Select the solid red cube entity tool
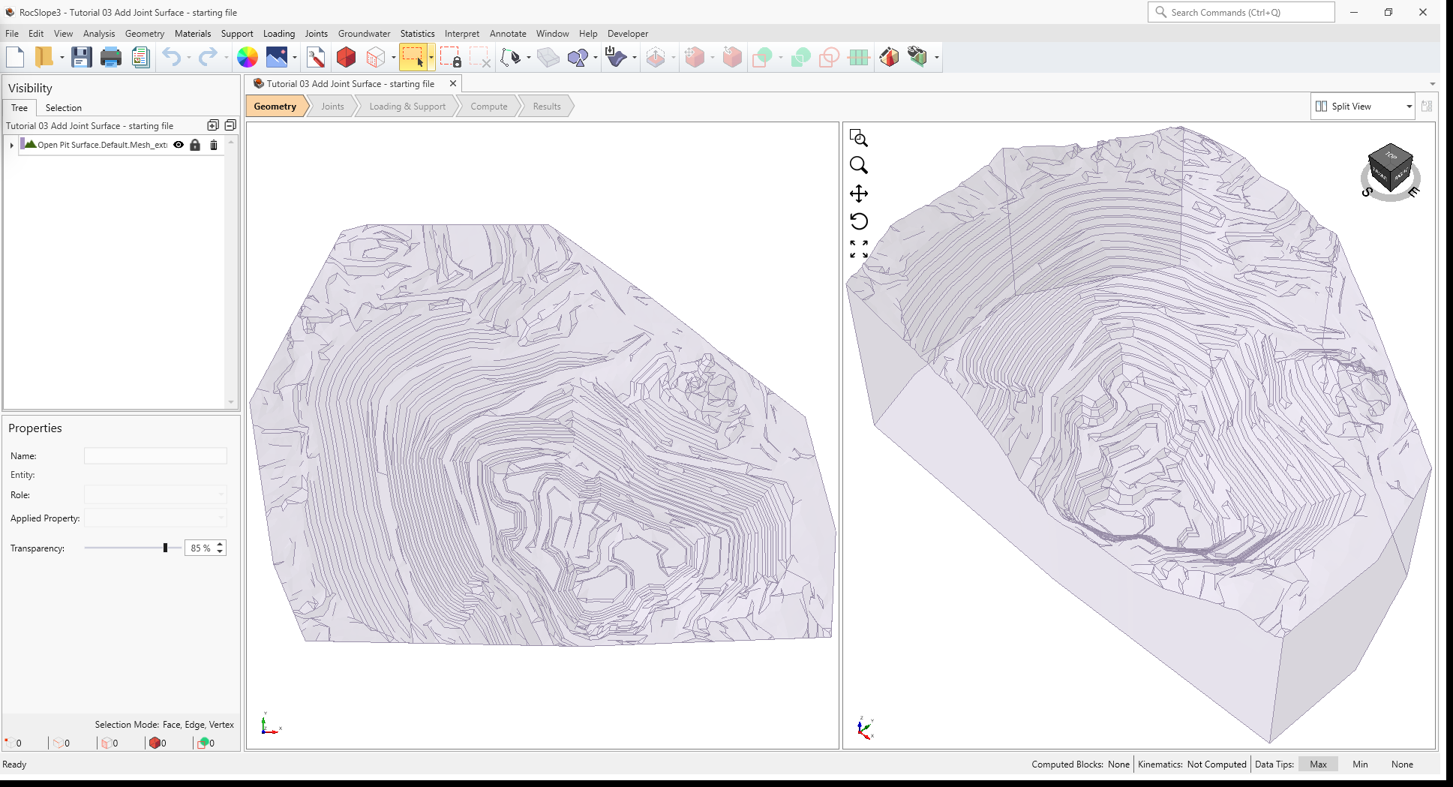 click(346, 57)
